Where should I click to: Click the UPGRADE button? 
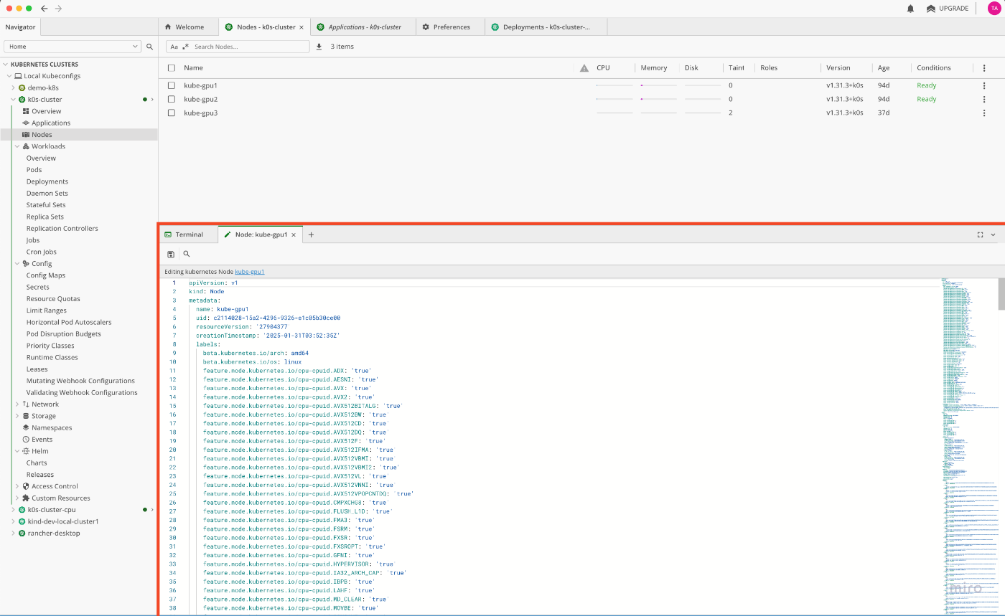(x=947, y=9)
